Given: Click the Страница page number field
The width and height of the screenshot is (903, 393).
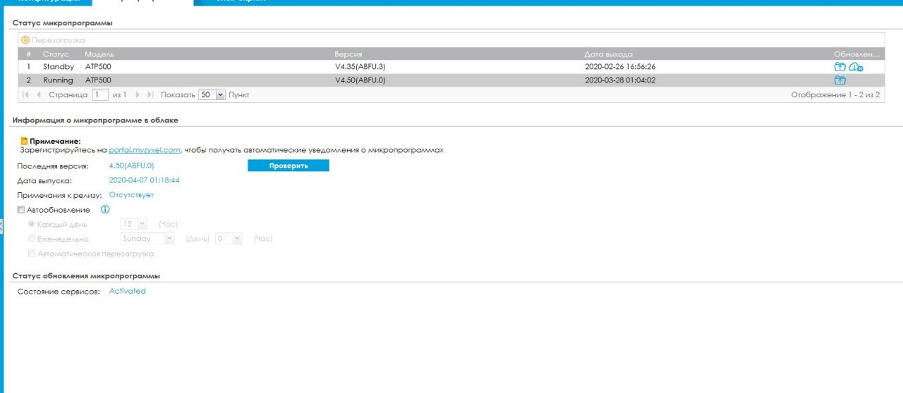Looking at the screenshot, I should click(100, 94).
